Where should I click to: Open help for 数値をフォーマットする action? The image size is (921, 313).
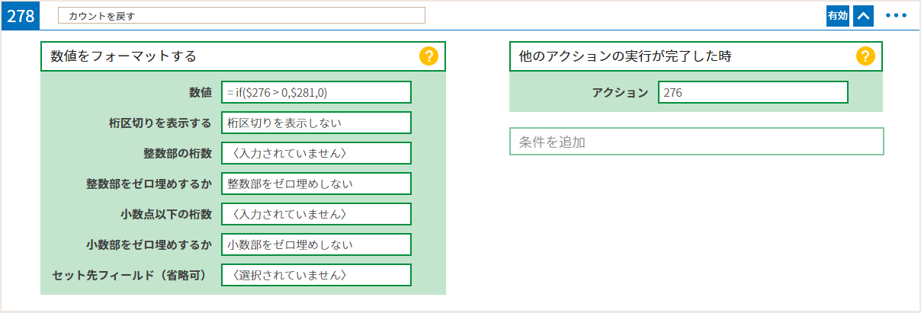(428, 56)
